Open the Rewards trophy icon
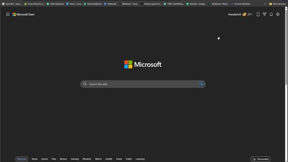The width and height of the screenshot is (288, 162). (x=265, y=14)
